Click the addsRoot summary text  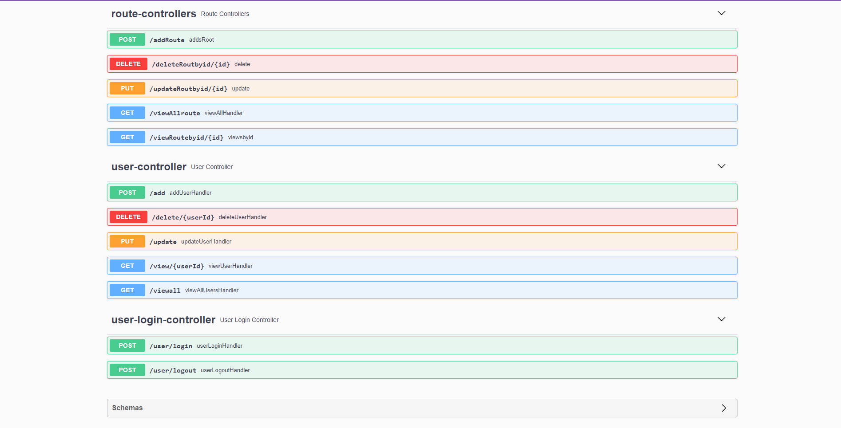(x=202, y=40)
